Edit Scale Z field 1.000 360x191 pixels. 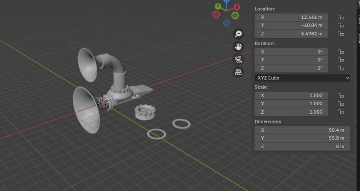291,112
